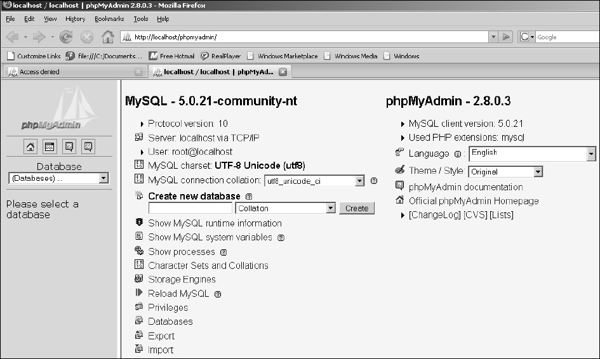
Task: Click the phpMyAdmin Home icon in sidebar
Action: 30,147
